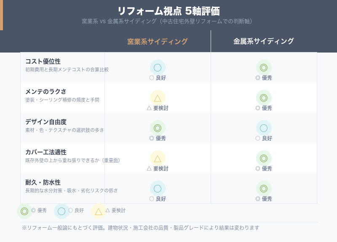337x242 pixels.
Task: Select the 窯業系サイディング column header
Action: coord(158,42)
